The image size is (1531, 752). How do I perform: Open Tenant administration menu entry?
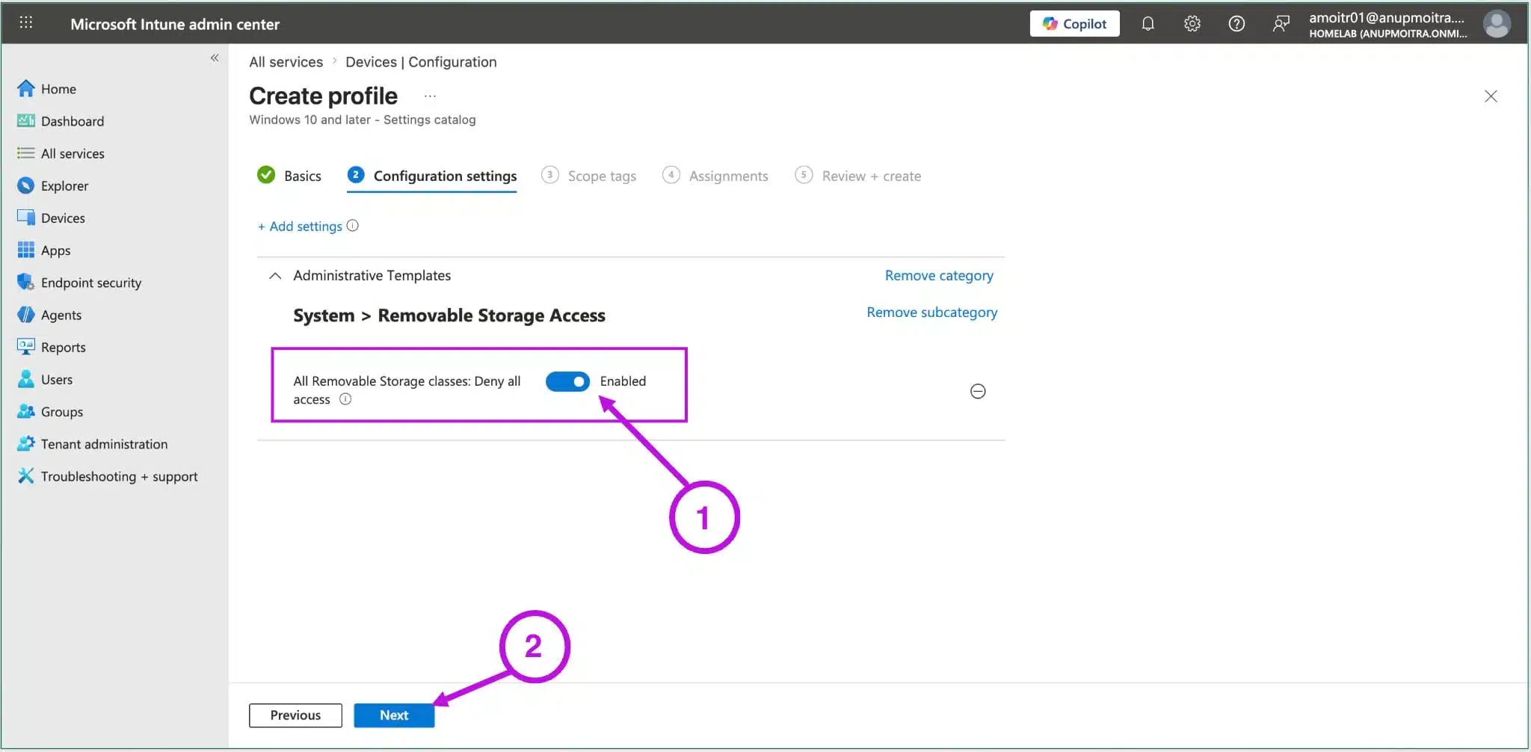click(x=104, y=444)
